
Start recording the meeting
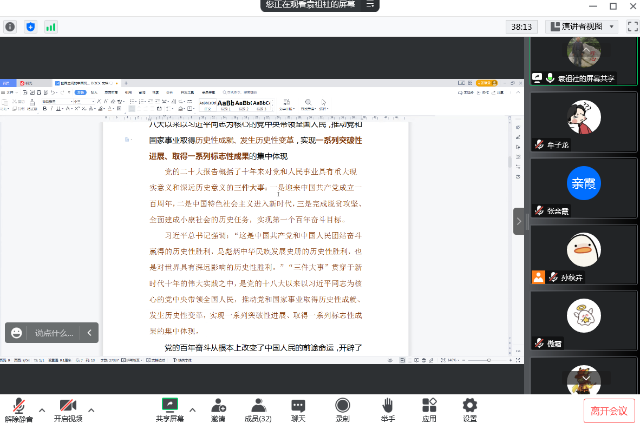[342, 409]
